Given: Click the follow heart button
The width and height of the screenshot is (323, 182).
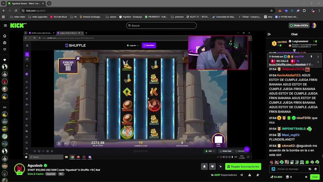Looking at the screenshot, I should point(212,167).
